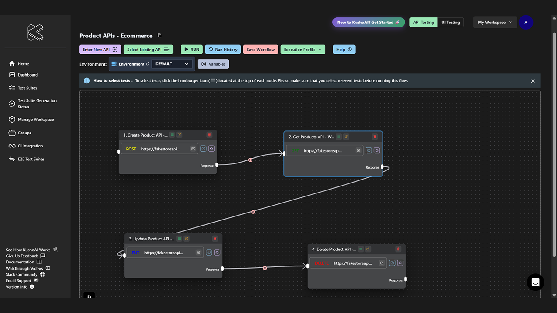Screen dimensions: 557x313
Task: Open Get Products API node externally
Action: (346, 137)
